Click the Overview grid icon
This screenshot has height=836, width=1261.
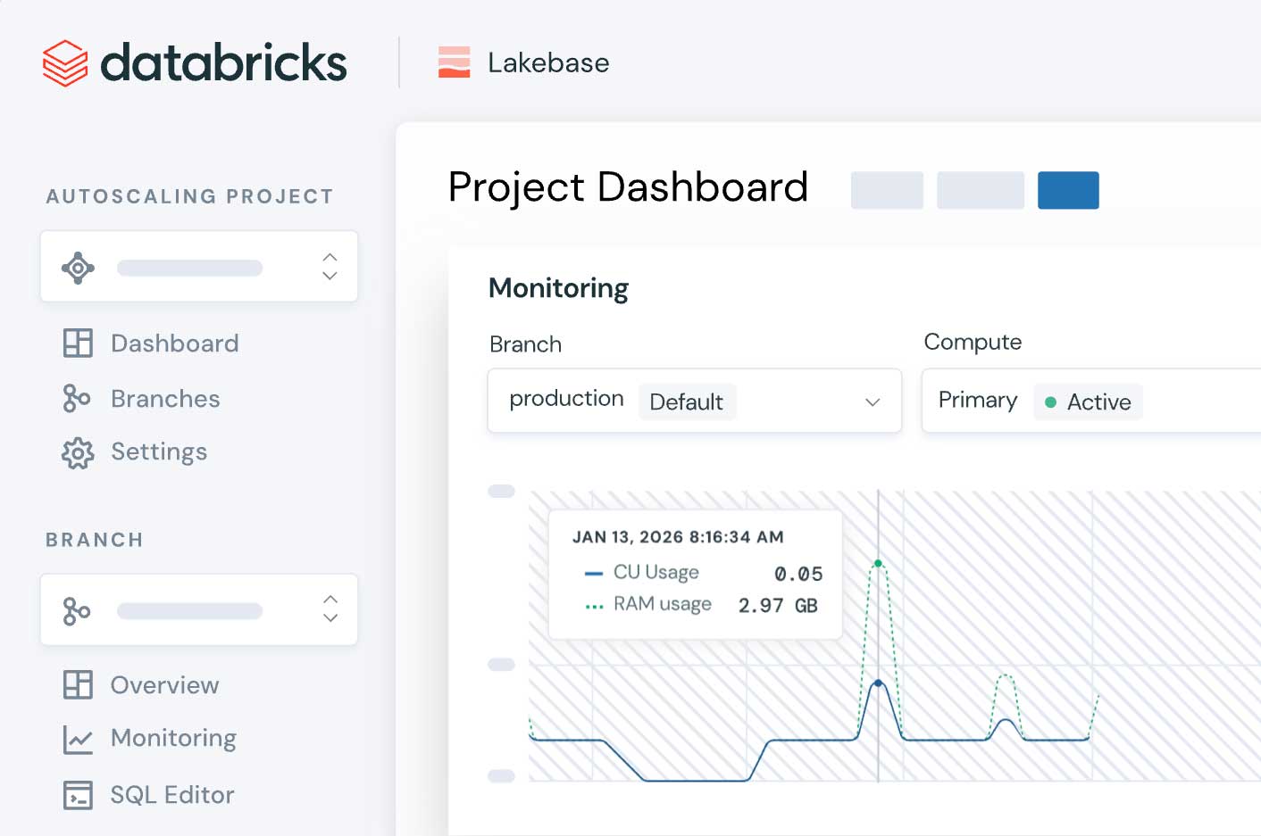[x=78, y=684]
